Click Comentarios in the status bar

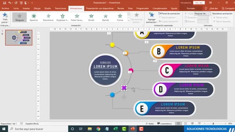point(164,123)
